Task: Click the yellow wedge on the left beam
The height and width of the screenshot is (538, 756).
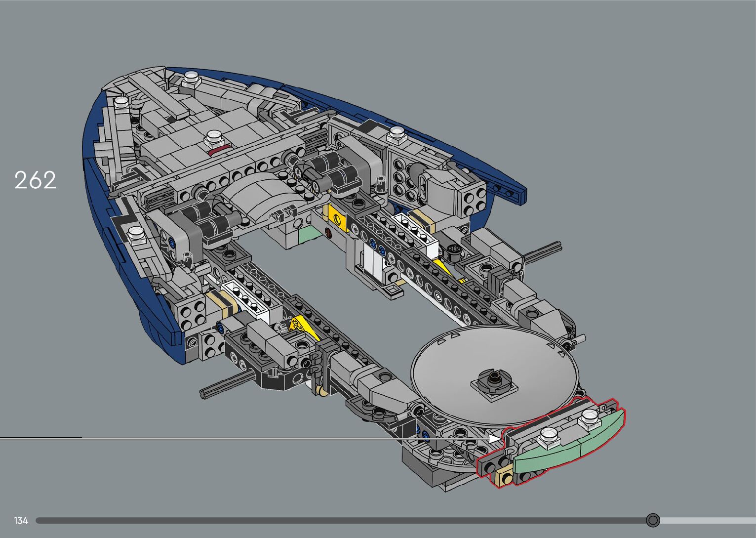Action: click(301, 326)
